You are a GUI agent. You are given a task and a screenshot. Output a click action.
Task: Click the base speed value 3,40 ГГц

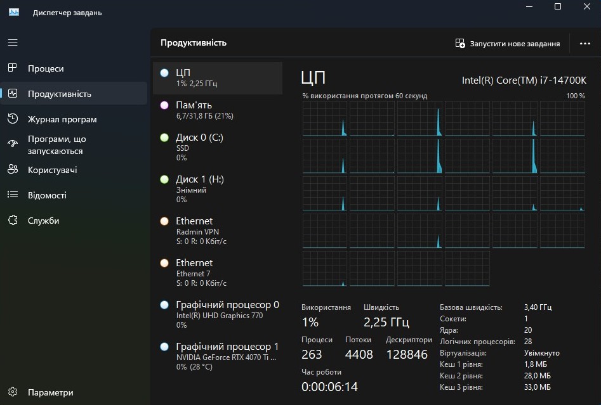tap(538, 307)
